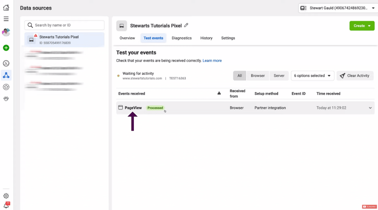Select the Test events tab
This screenshot has height=210, width=378.
(x=153, y=38)
